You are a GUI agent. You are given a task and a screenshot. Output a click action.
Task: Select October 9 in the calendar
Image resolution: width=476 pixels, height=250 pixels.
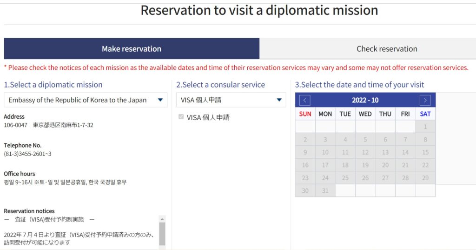coord(305,152)
